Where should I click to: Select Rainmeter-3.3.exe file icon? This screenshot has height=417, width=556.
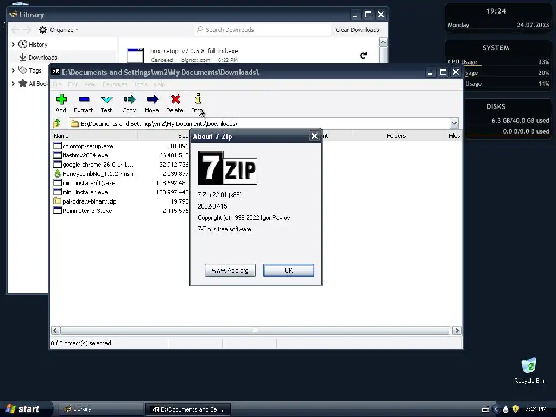(58, 210)
